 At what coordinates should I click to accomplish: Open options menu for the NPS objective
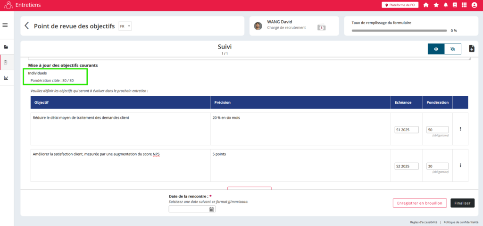tap(460, 165)
